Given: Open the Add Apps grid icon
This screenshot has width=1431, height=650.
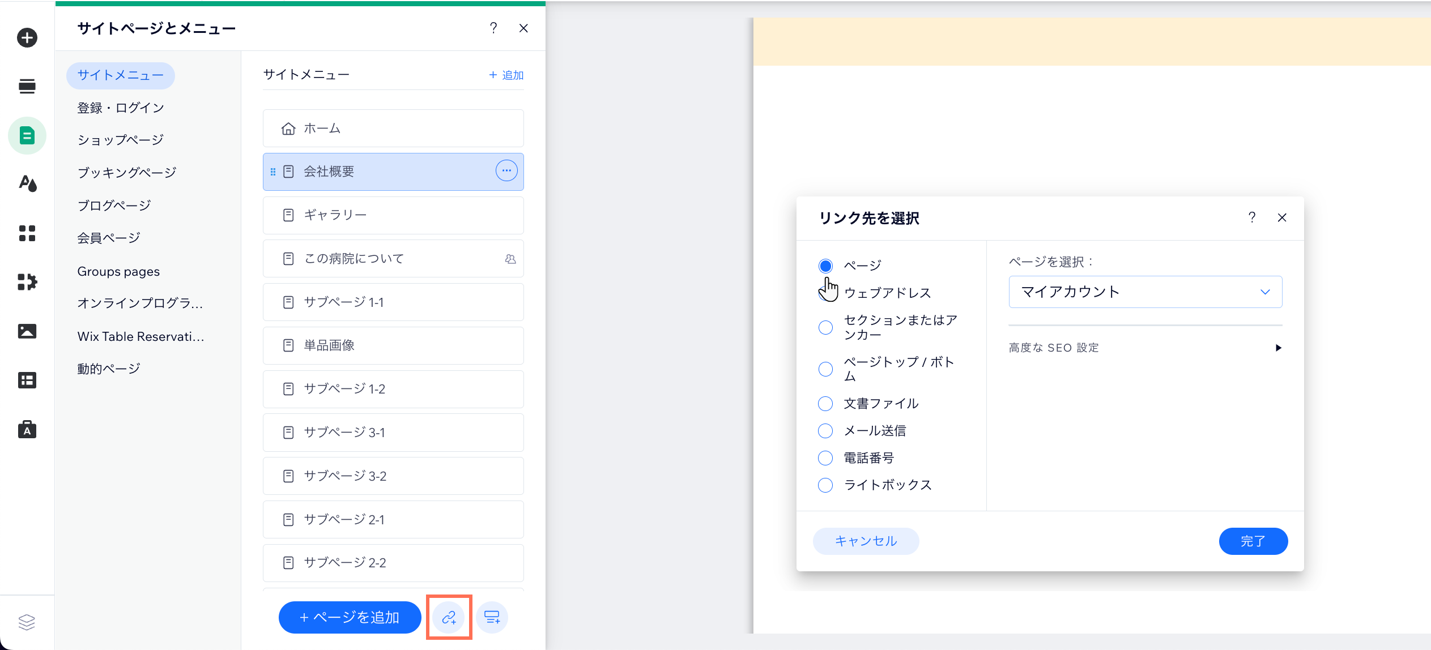Looking at the screenshot, I should point(27,233).
